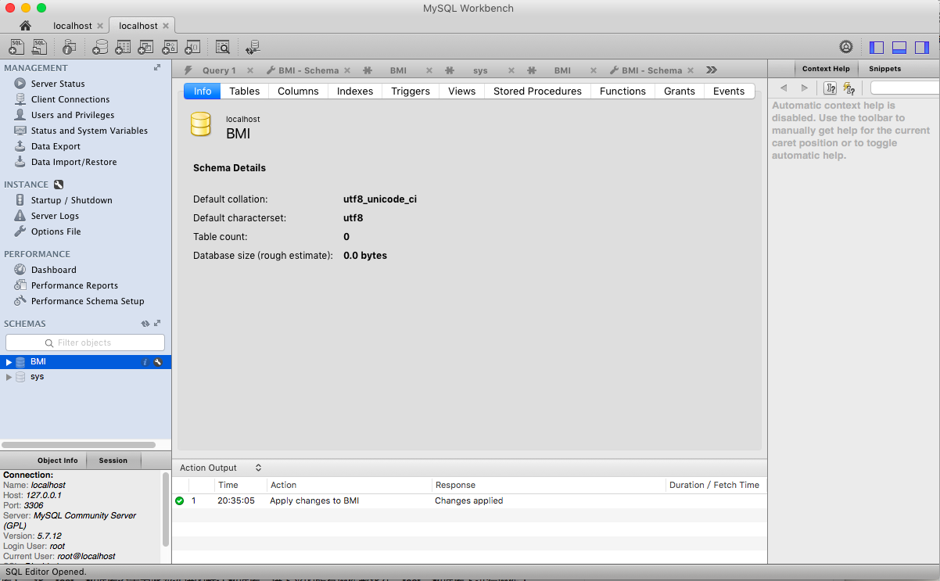Show hidden editor tabs with chevrons
This screenshot has width=940, height=581.
click(x=711, y=70)
